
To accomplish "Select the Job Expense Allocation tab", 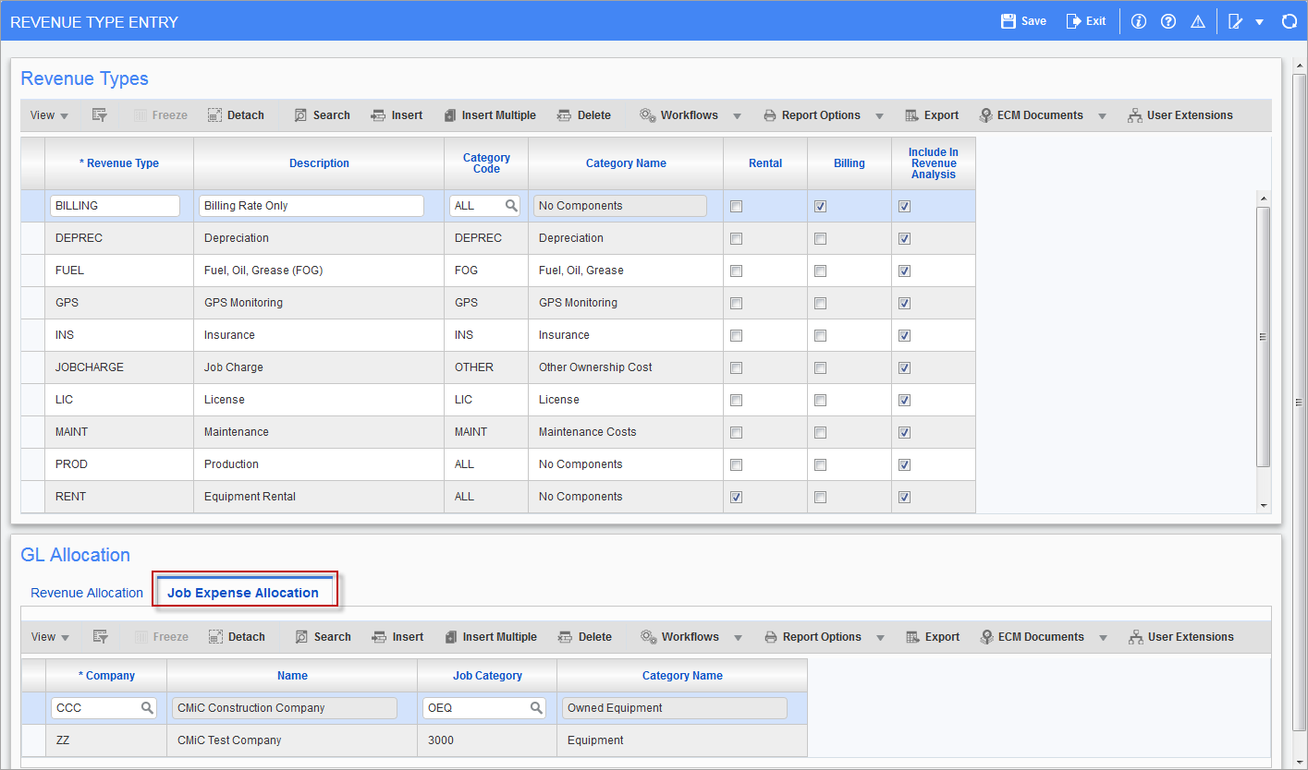I will pos(243,593).
